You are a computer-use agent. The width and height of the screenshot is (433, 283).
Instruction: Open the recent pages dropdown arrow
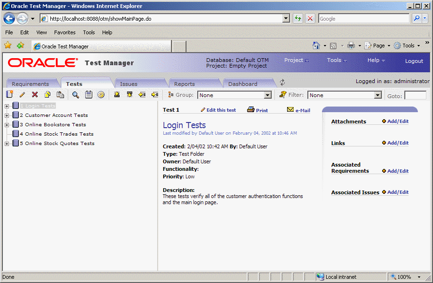(32, 19)
